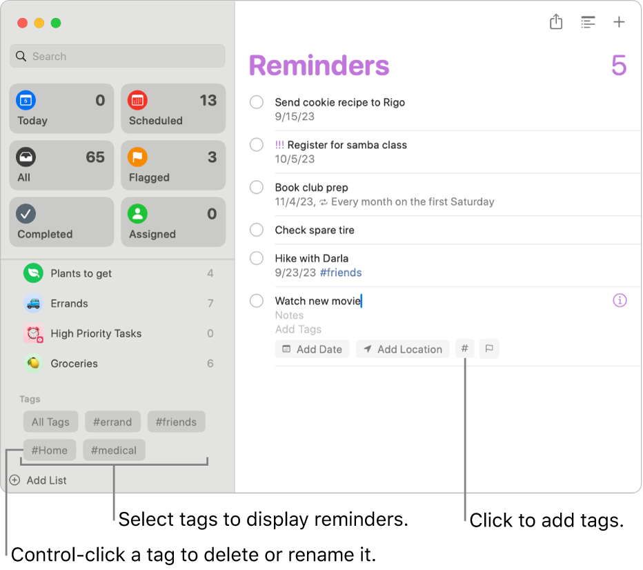Click the Add Date button
The image size is (643, 570).
[x=312, y=348]
